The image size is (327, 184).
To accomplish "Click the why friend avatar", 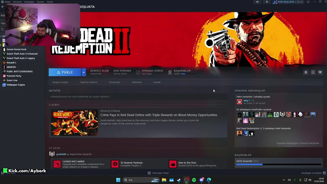I will pyautogui.click(x=239, y=102).
